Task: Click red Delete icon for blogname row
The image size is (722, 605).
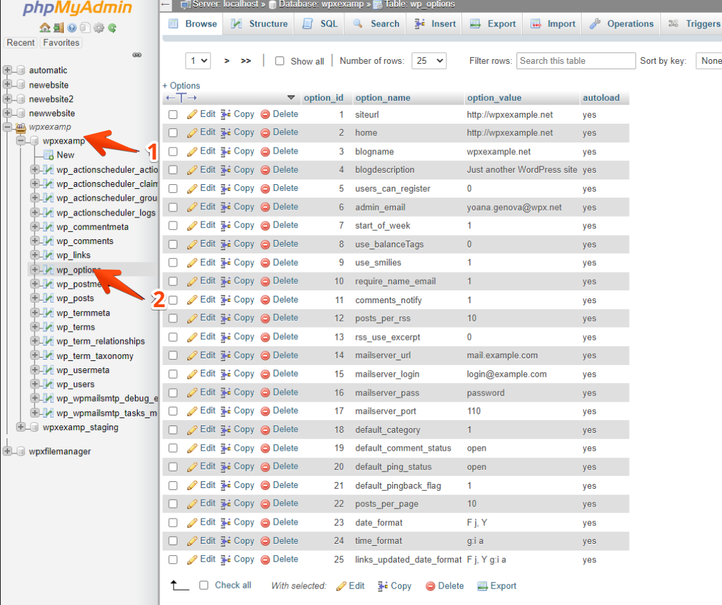Action: click(x=265, y=152)
